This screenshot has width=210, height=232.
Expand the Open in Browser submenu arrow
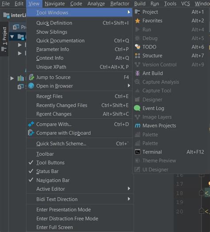[129, 85]
